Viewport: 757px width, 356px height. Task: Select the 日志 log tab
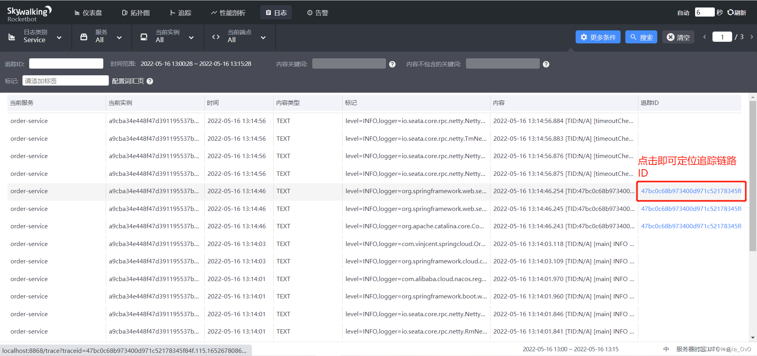tap(276, 13)
